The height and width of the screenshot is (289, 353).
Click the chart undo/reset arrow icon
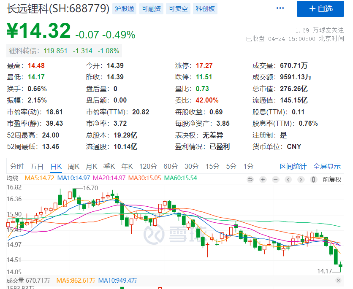point(250,179)
